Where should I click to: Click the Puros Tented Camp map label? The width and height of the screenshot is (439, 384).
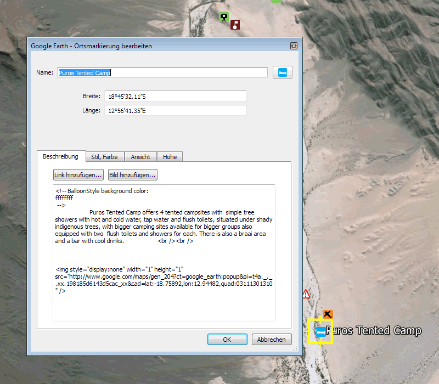[x=374, y=331]
